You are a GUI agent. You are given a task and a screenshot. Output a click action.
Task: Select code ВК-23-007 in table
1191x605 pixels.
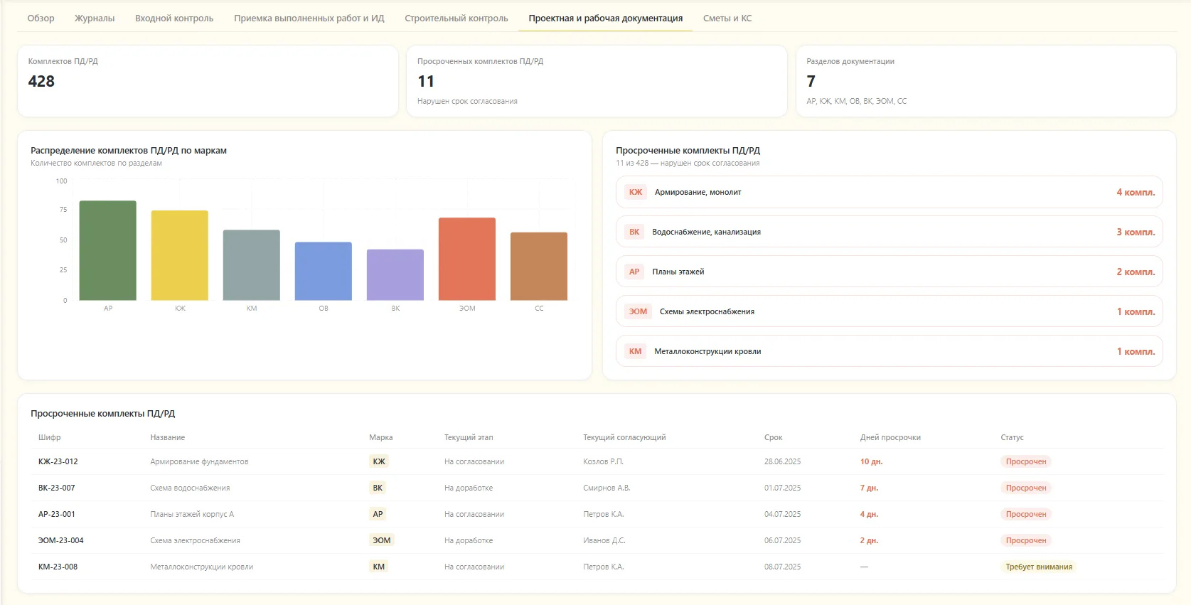[57, 488]
